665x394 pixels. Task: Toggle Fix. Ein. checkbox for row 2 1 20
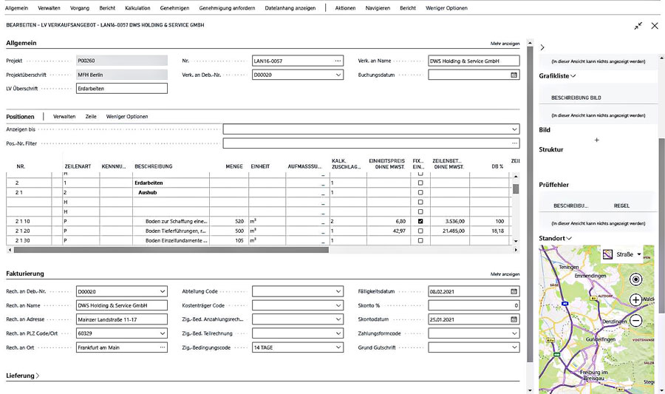(x=420, y=231)
